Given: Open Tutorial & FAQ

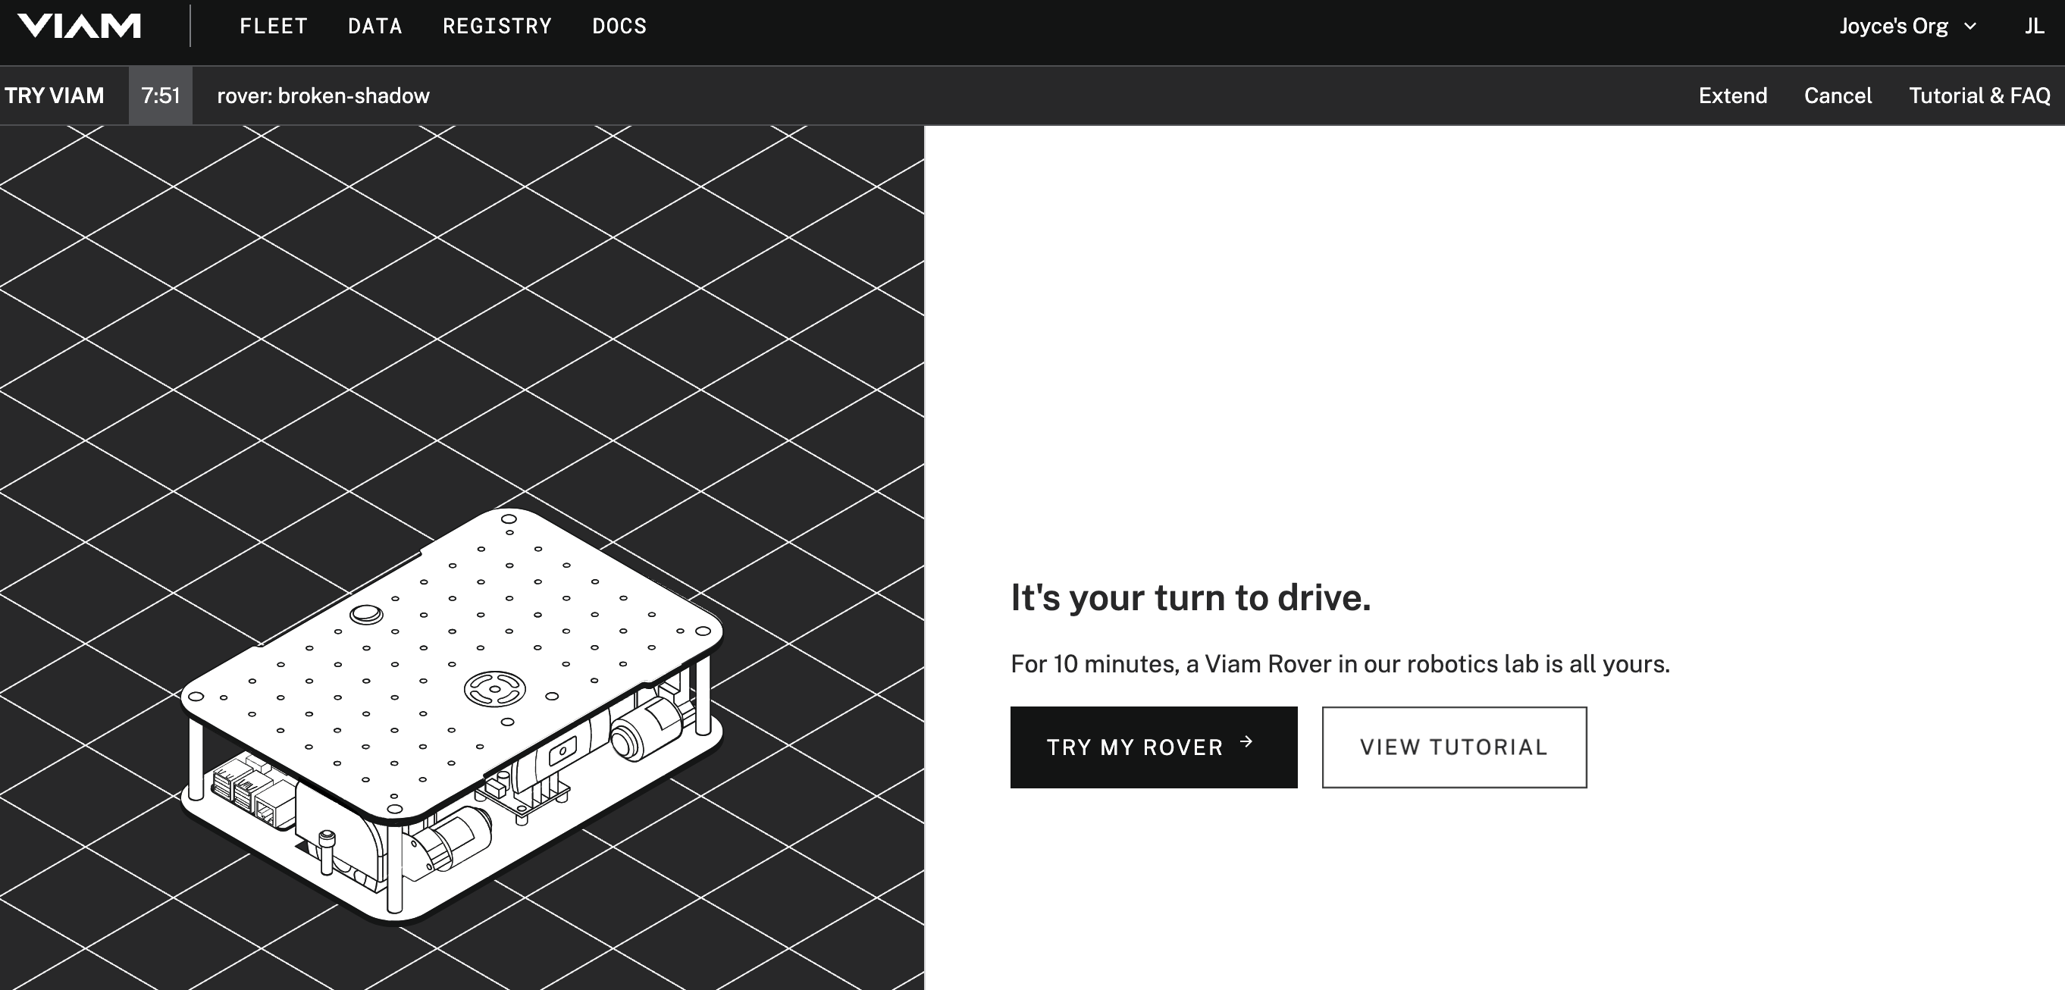Looking at the screenshot, I should (1979, 96).
